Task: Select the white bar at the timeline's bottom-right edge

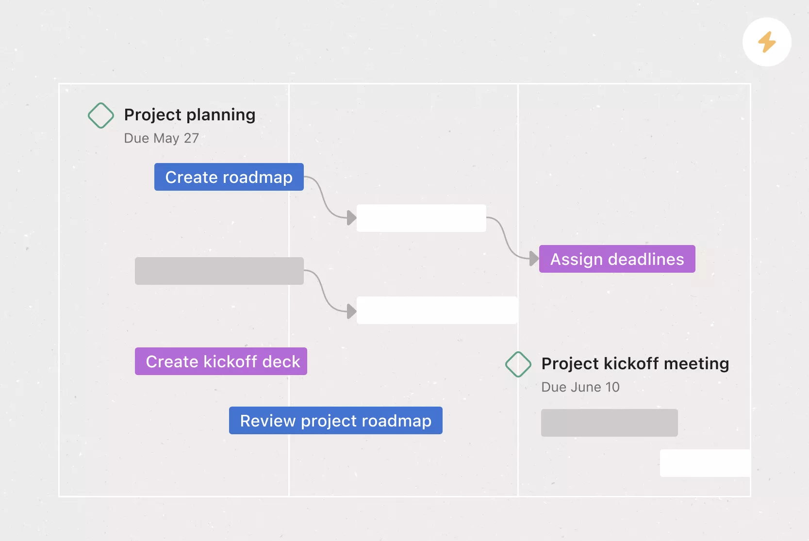Action: coord(705,463)
